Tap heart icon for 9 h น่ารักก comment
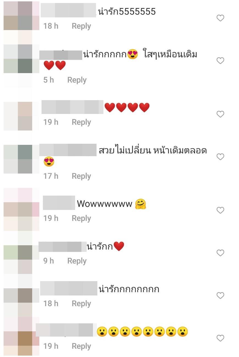 click(220, 253)
